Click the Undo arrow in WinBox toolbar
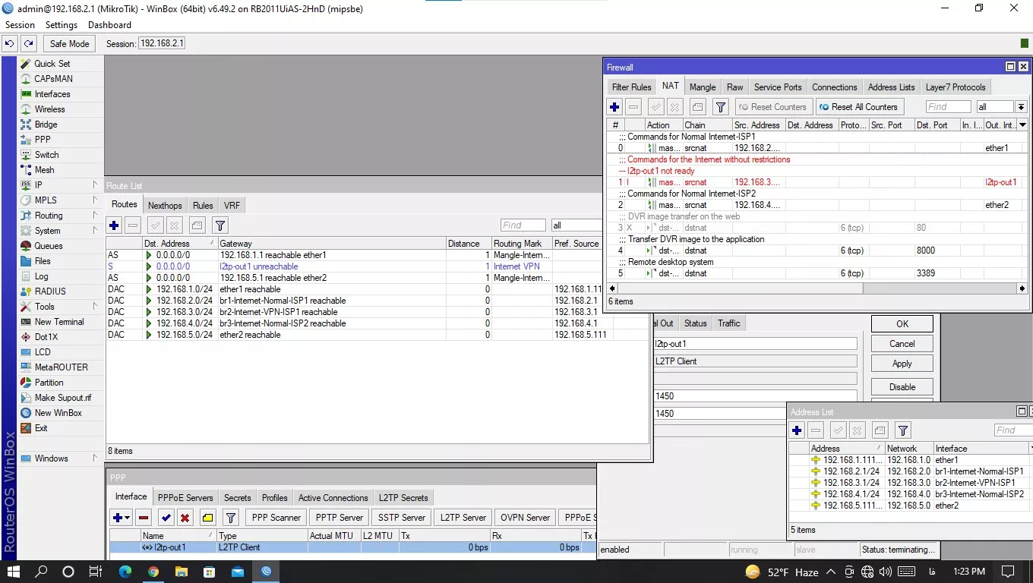This screenshot has width=1033, height=583. click(10, 44)
